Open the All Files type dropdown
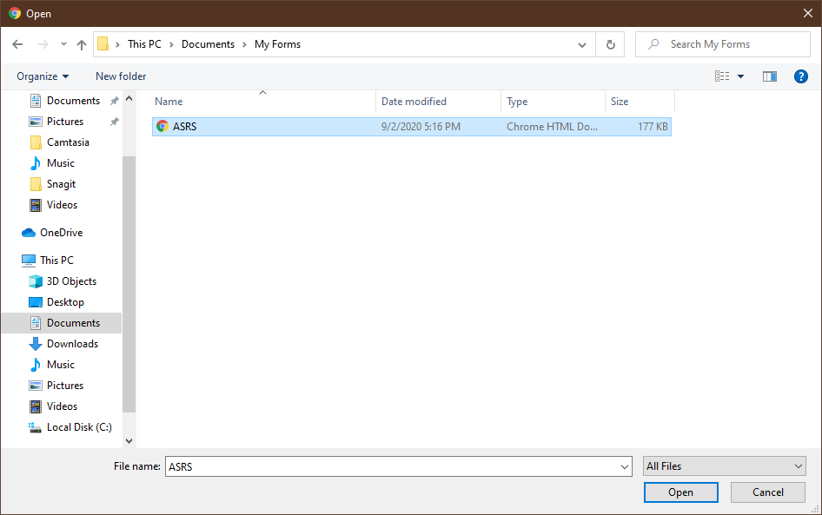The width and height of the screenshot is (822, 515). click(725, 466)
